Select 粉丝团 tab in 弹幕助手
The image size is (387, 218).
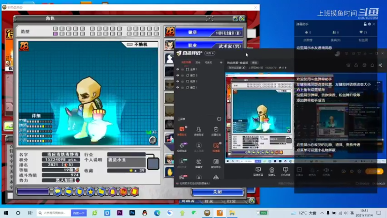363,40
